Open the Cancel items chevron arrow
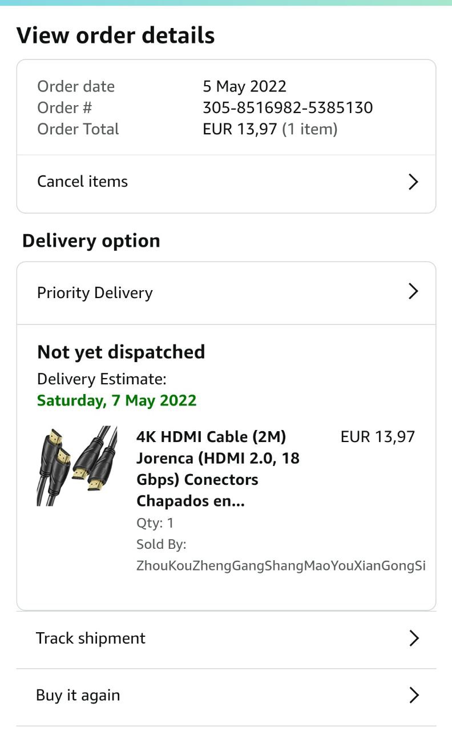 pos(413,182)
